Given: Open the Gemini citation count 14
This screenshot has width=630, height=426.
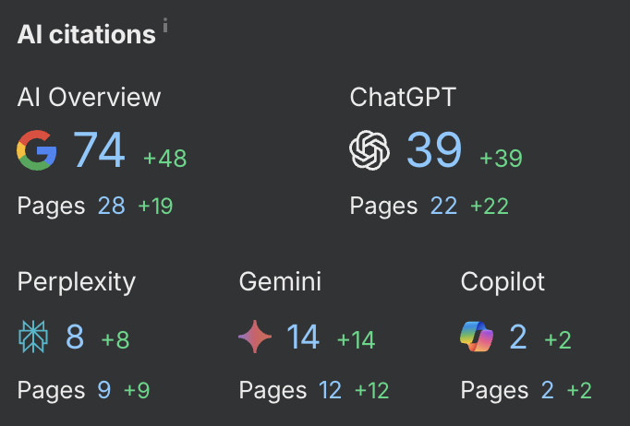Looking at the screenshot, I should click(303, 337).
